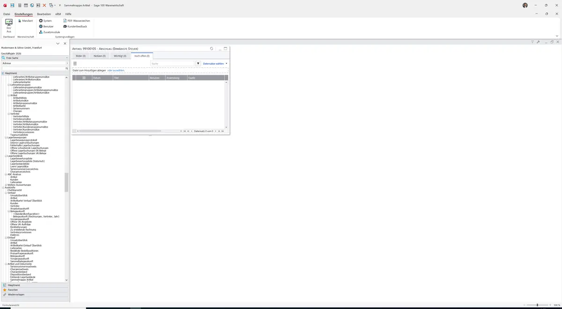Click the navigation tree vertical scrollbar thumb
Screen dimensions: 562x309
(x=67, y=183)
